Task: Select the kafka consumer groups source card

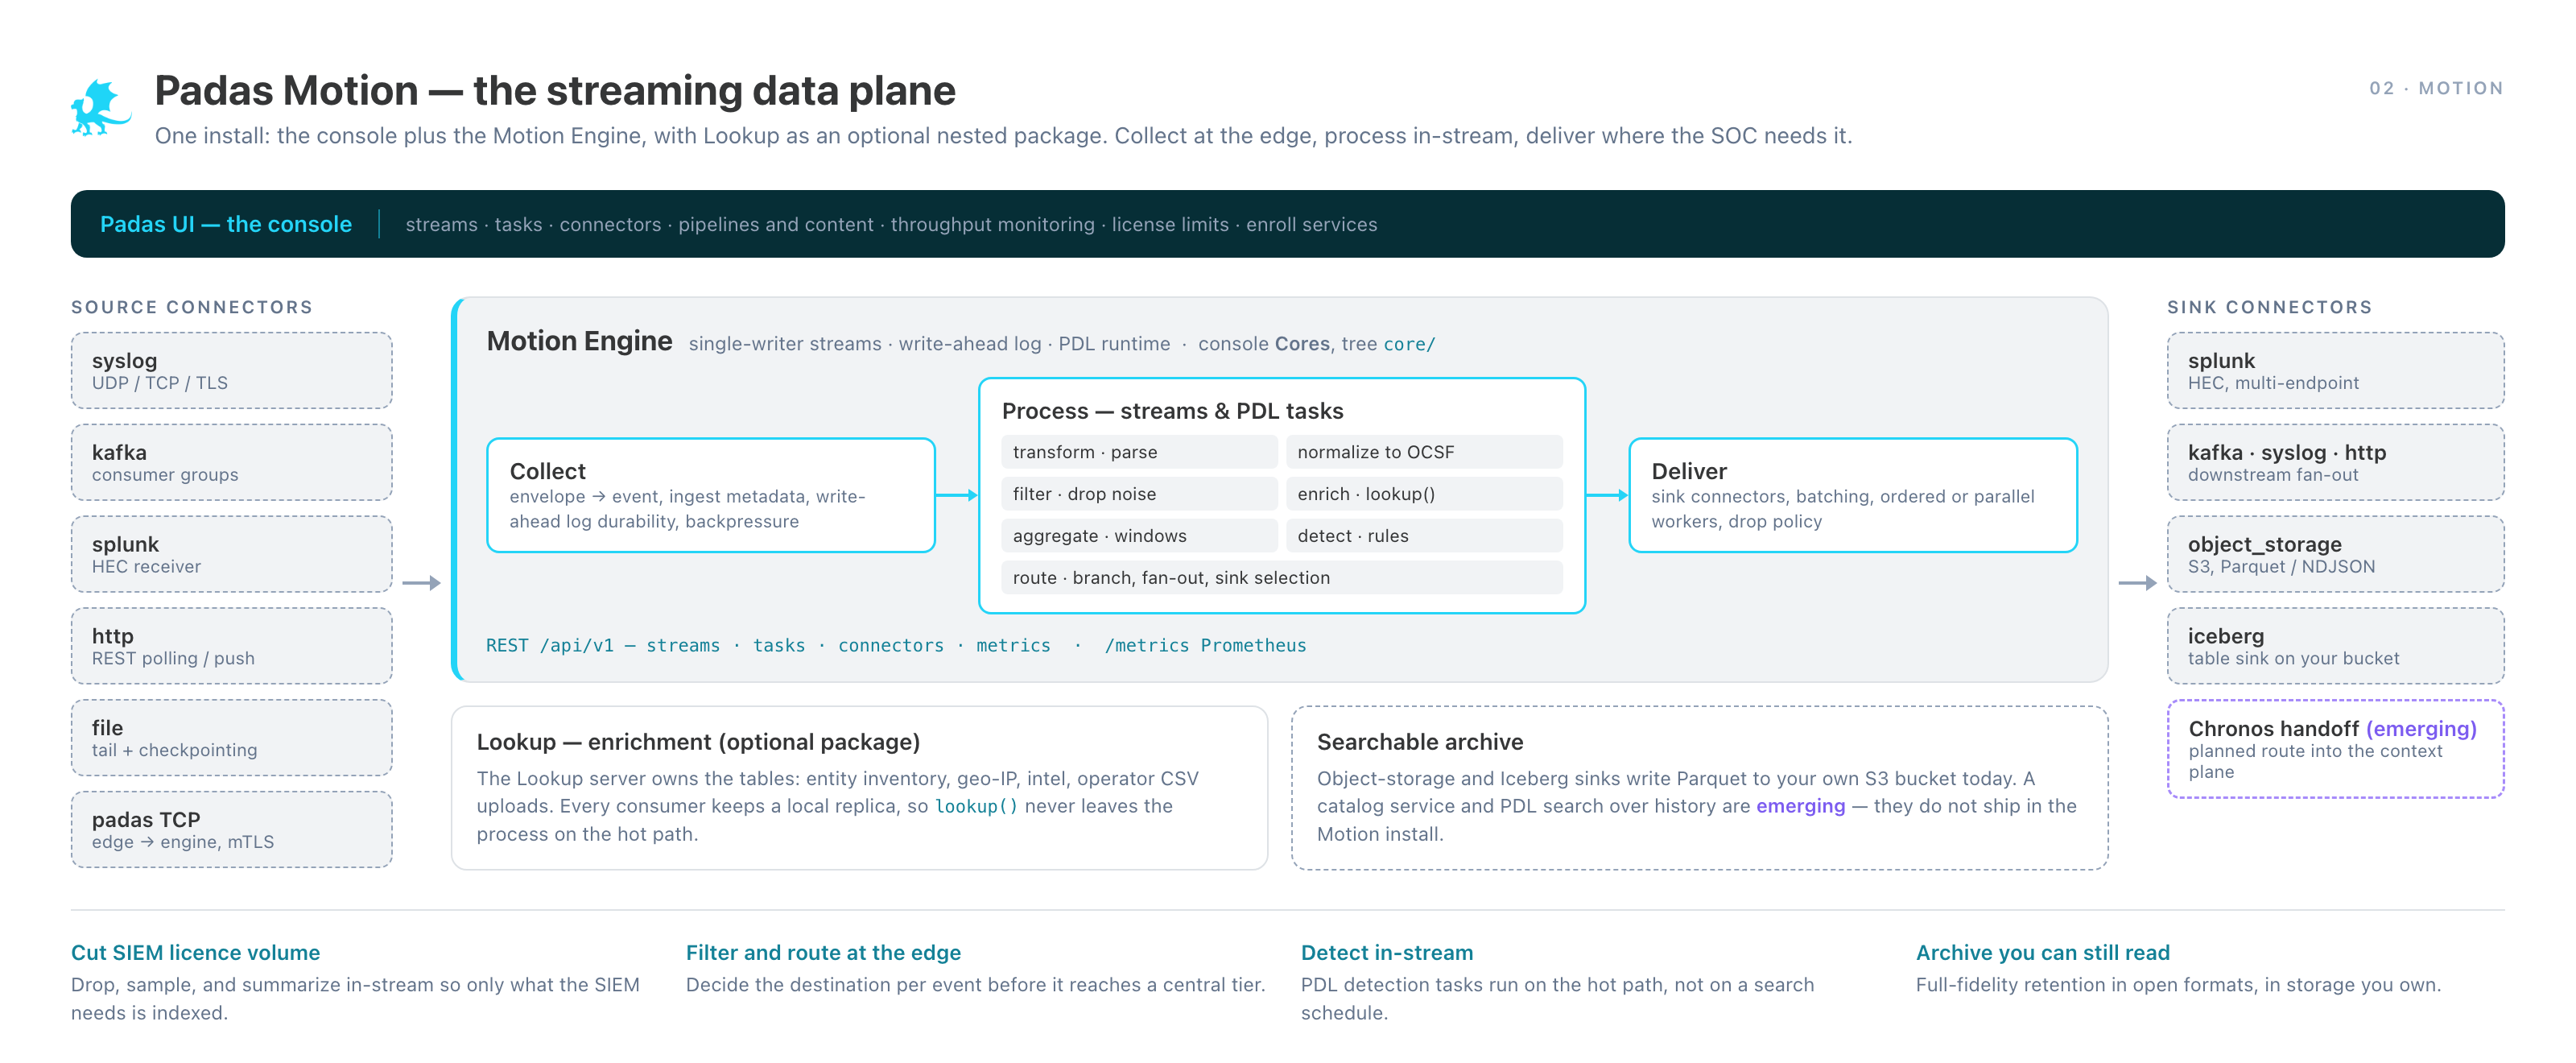Action: coord(231,463)
